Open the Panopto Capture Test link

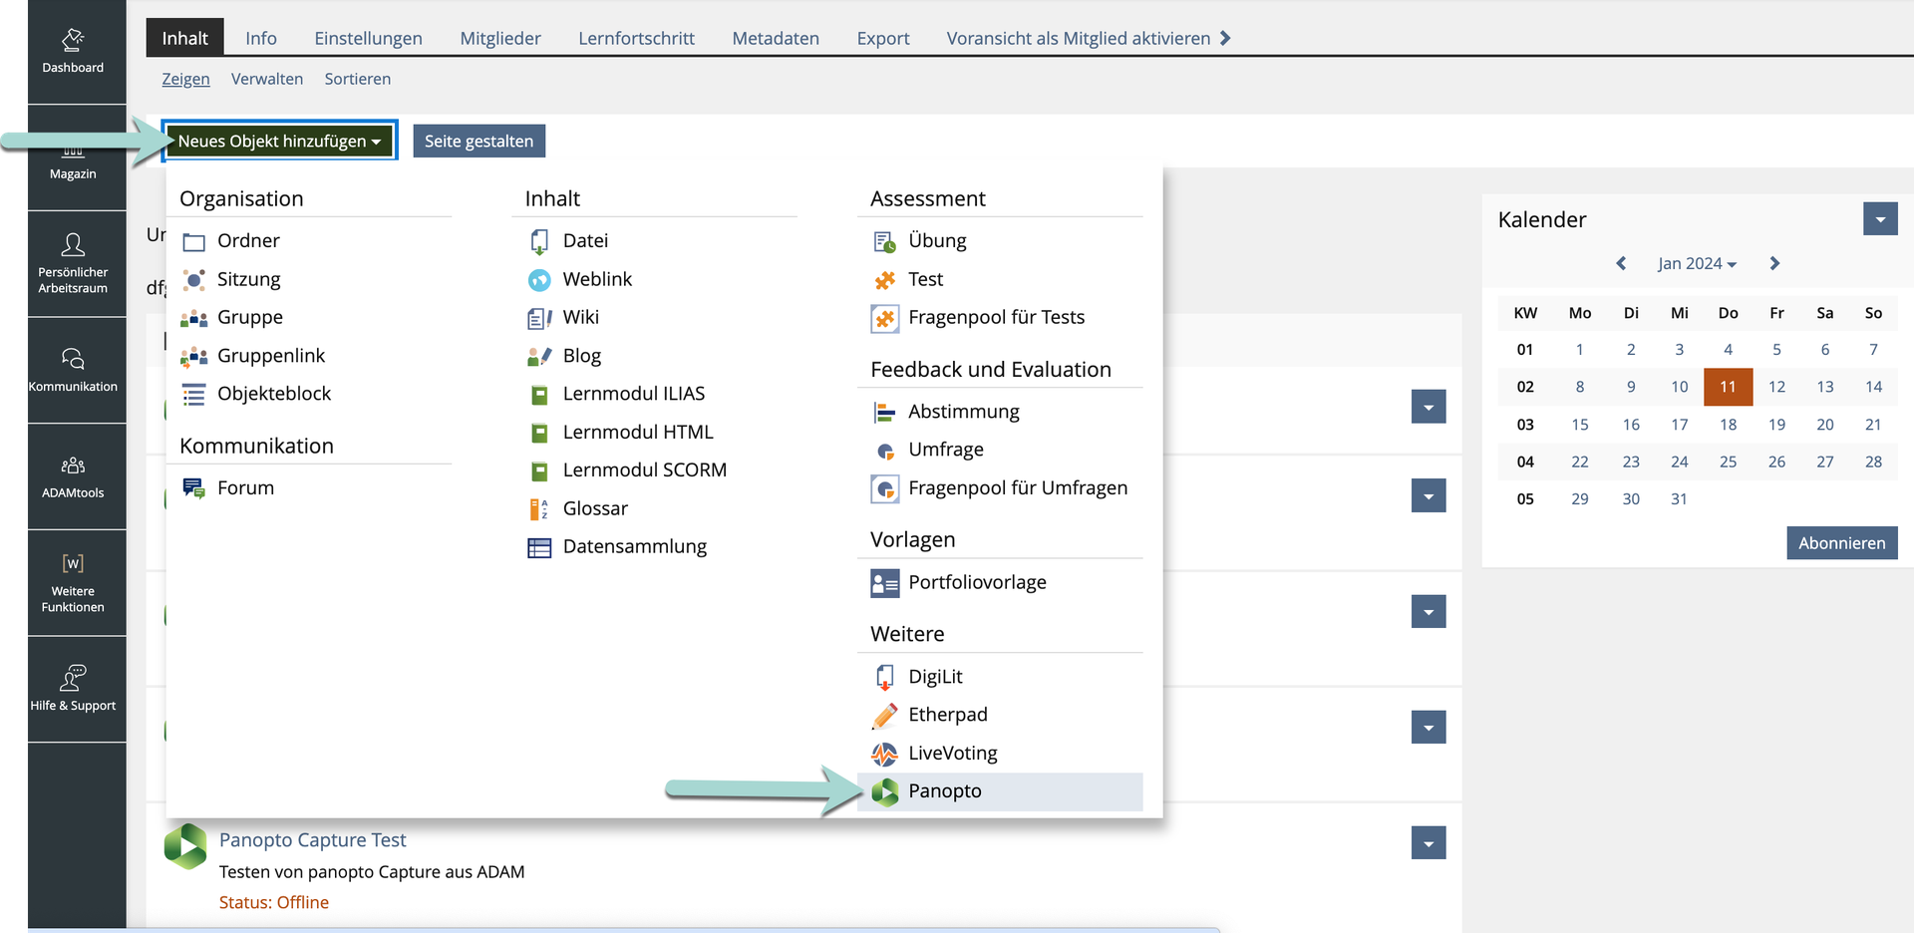tap(312, 840)
